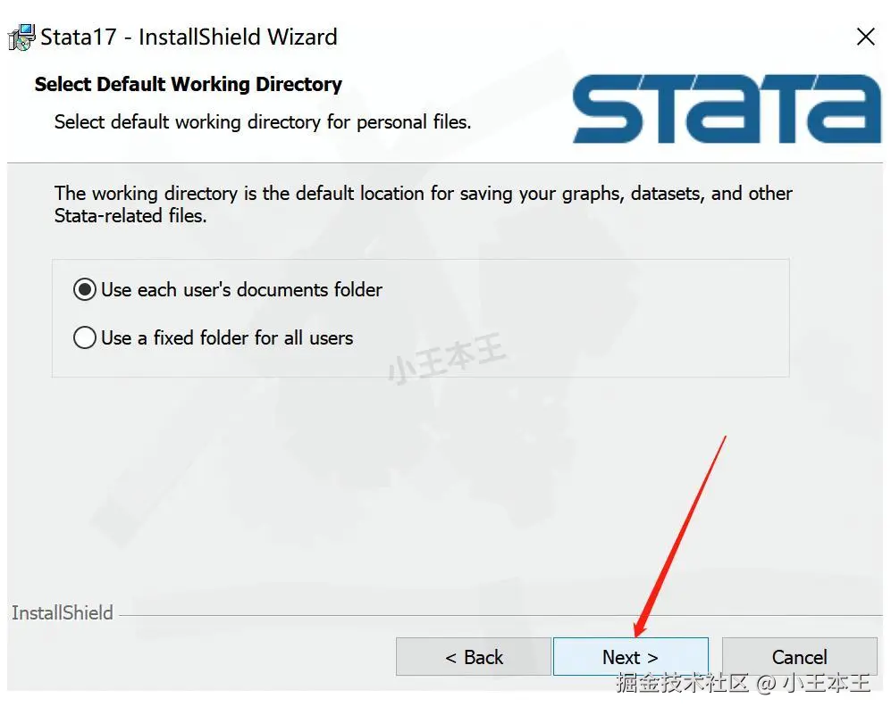The image size is (891, 715).
Task: Select the fixed folder radio circle
Action: (x=85, y=337)
